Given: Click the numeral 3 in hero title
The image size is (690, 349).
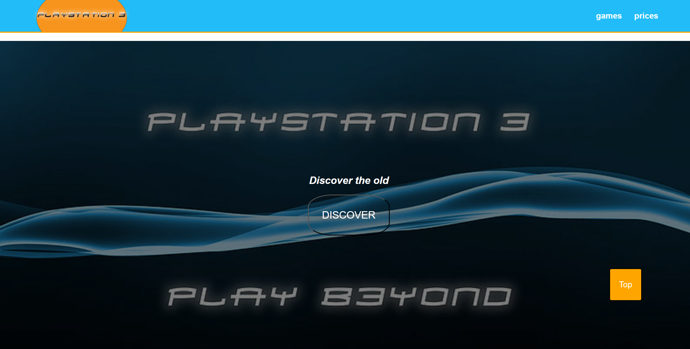Looking at the screenshot, I should (515, 122).
